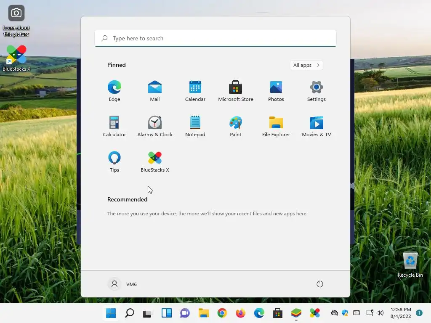The image size is (431, 323).
Task: Open the Power options button
Action: [x=320, y=284]
